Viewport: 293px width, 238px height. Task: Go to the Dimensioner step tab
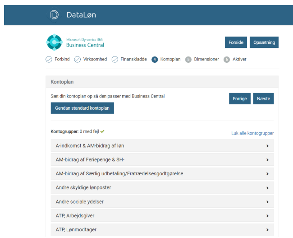[206, 59]
